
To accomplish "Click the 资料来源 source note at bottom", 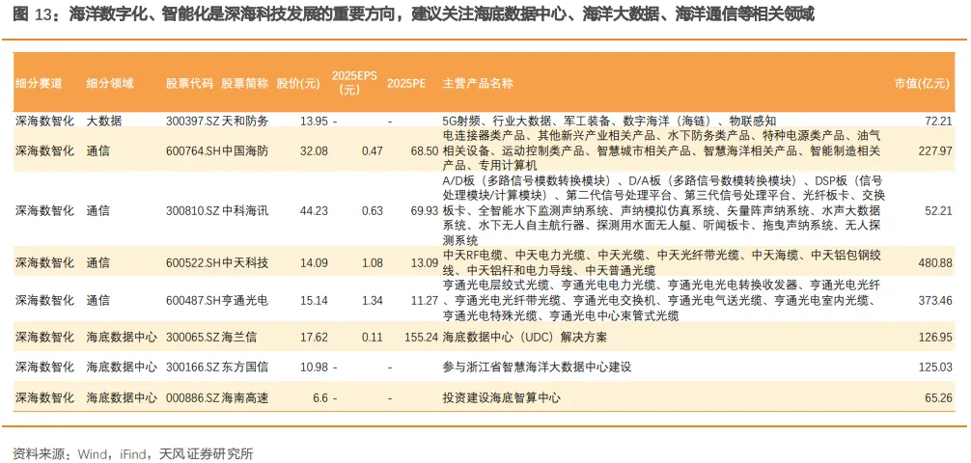I will tap(132, 452).
